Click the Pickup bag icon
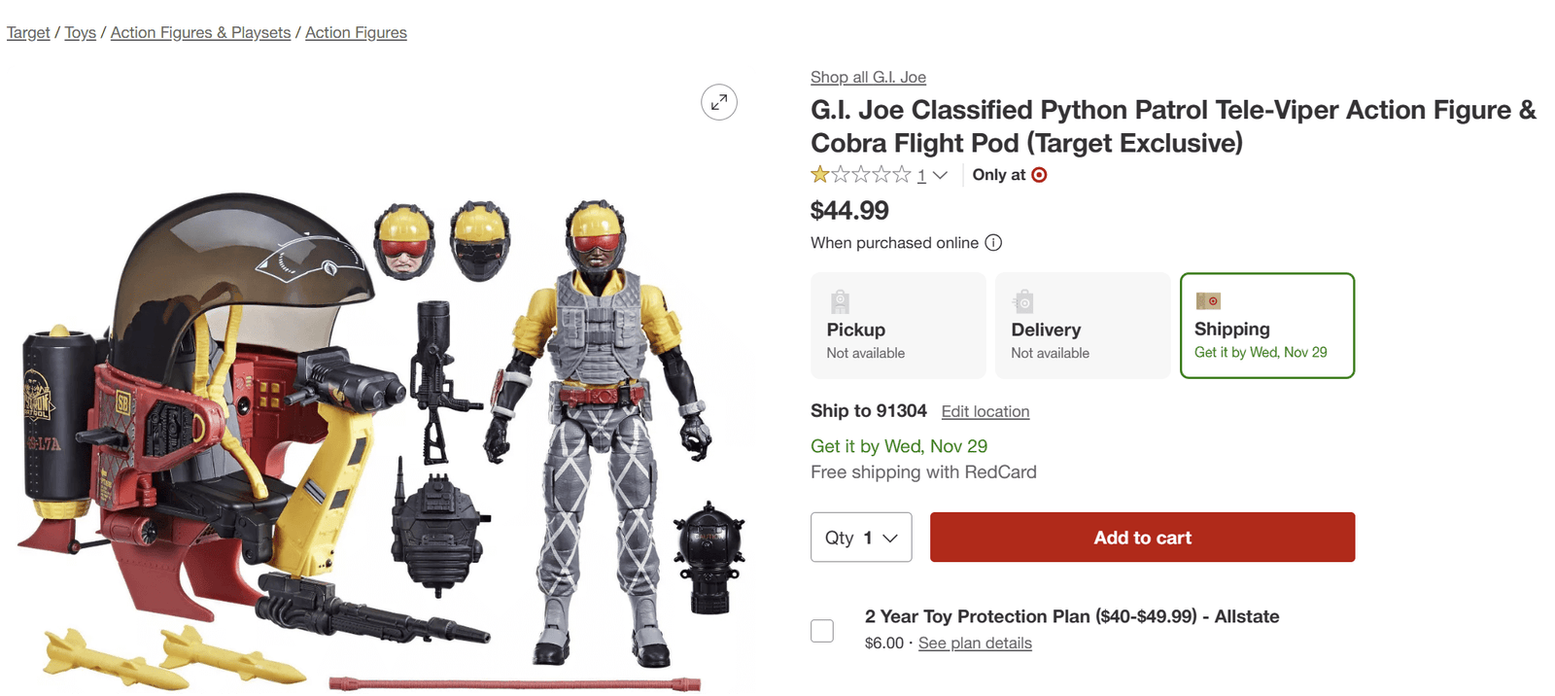 (x=841, y=301)
